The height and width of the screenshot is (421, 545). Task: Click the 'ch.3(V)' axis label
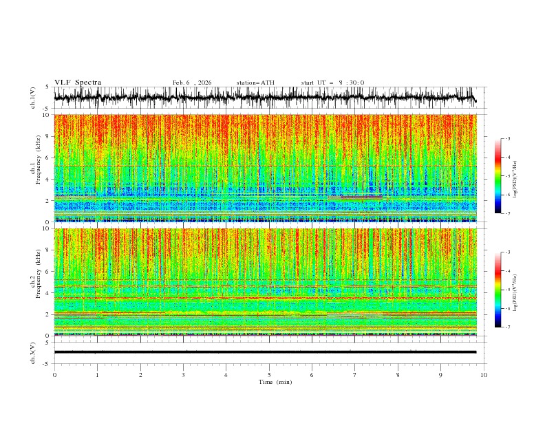pyautogui.click(x=33, y=353)
